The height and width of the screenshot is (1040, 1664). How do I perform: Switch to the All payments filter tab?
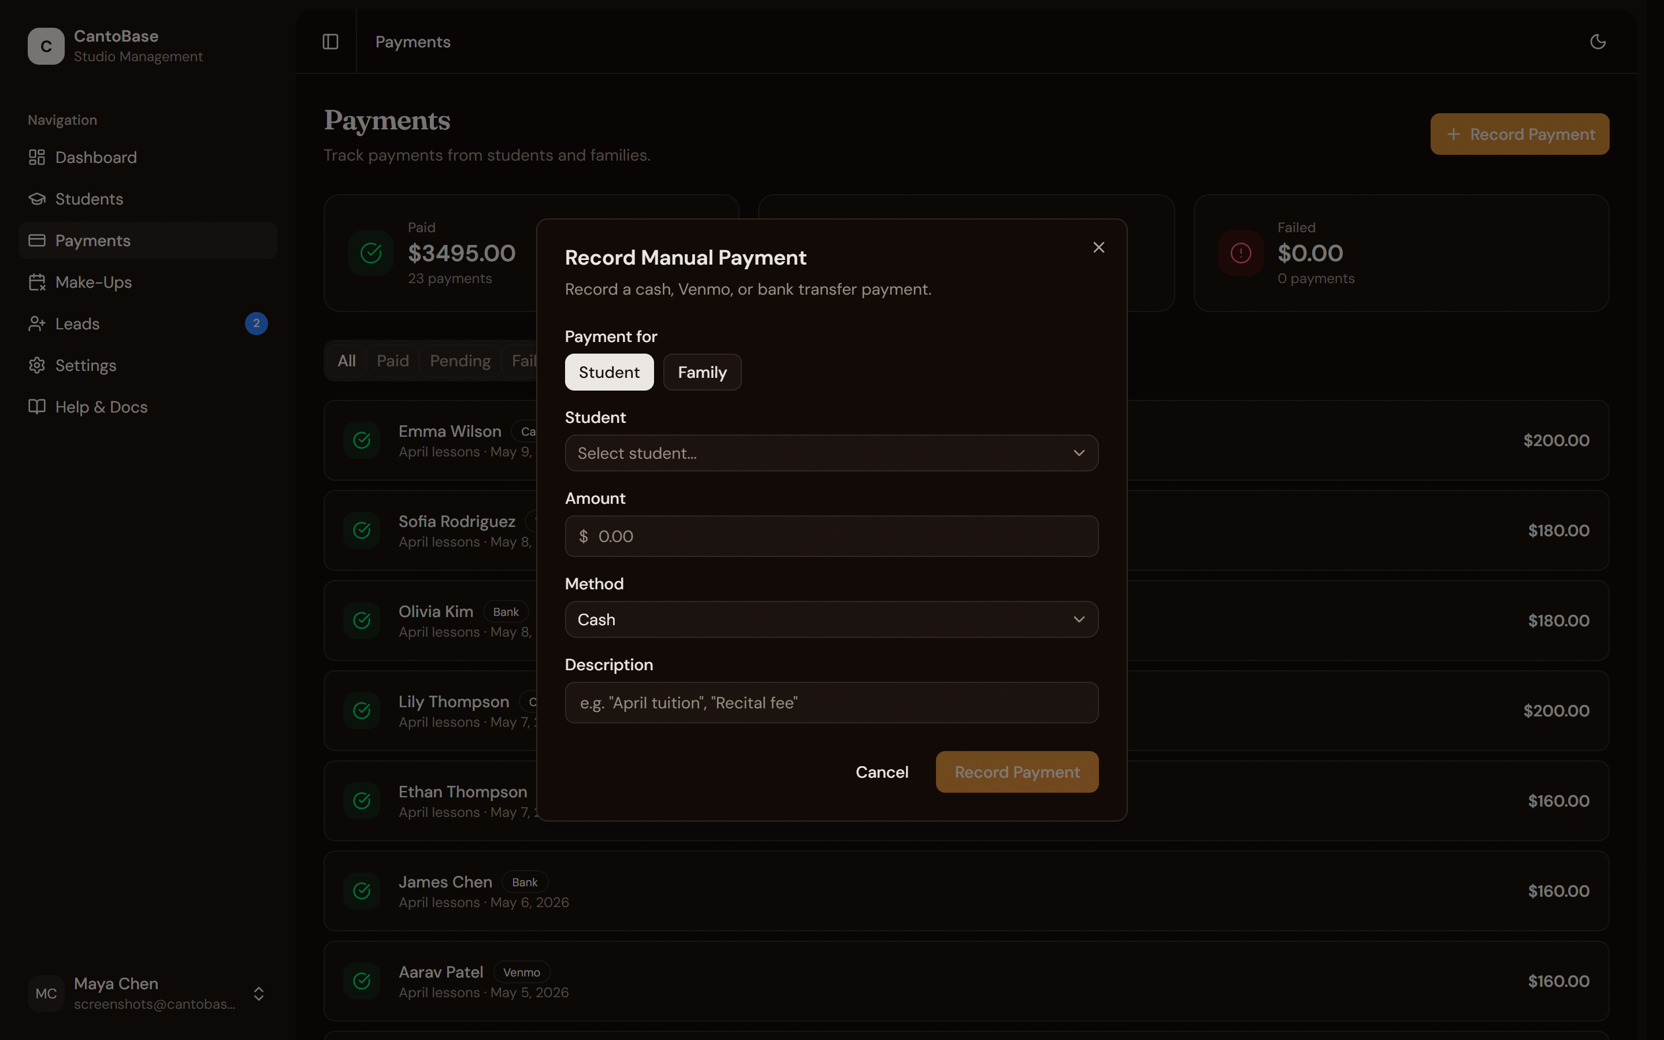click(x=347, y=361)
